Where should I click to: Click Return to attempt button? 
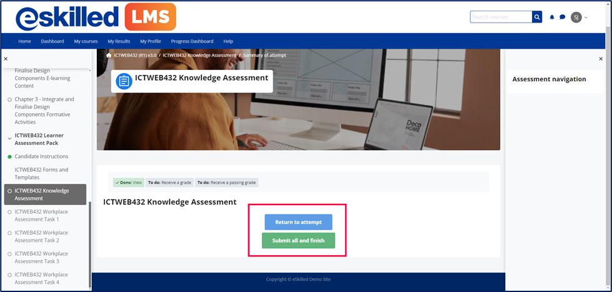point(299,222)
